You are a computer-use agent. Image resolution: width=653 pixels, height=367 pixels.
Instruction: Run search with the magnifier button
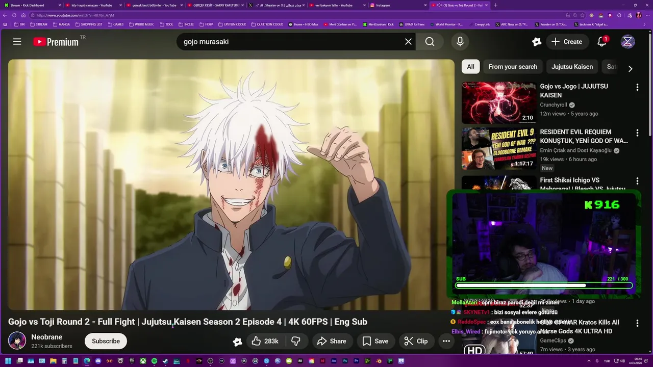point(430,42)
